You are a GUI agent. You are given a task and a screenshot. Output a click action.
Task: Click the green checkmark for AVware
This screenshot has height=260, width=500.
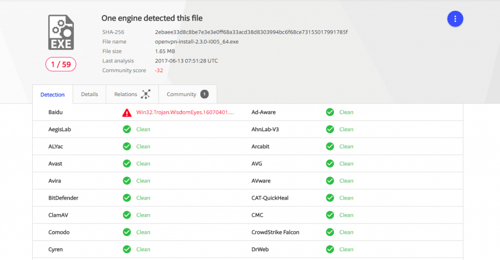330,181
